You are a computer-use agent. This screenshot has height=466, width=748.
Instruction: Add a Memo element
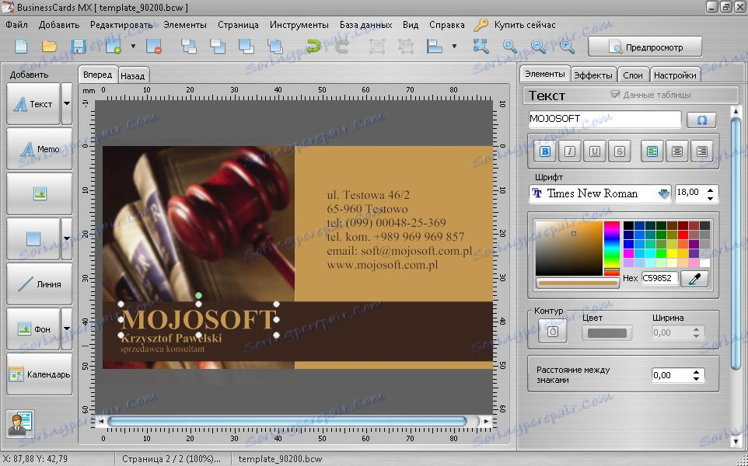[40, 148]
